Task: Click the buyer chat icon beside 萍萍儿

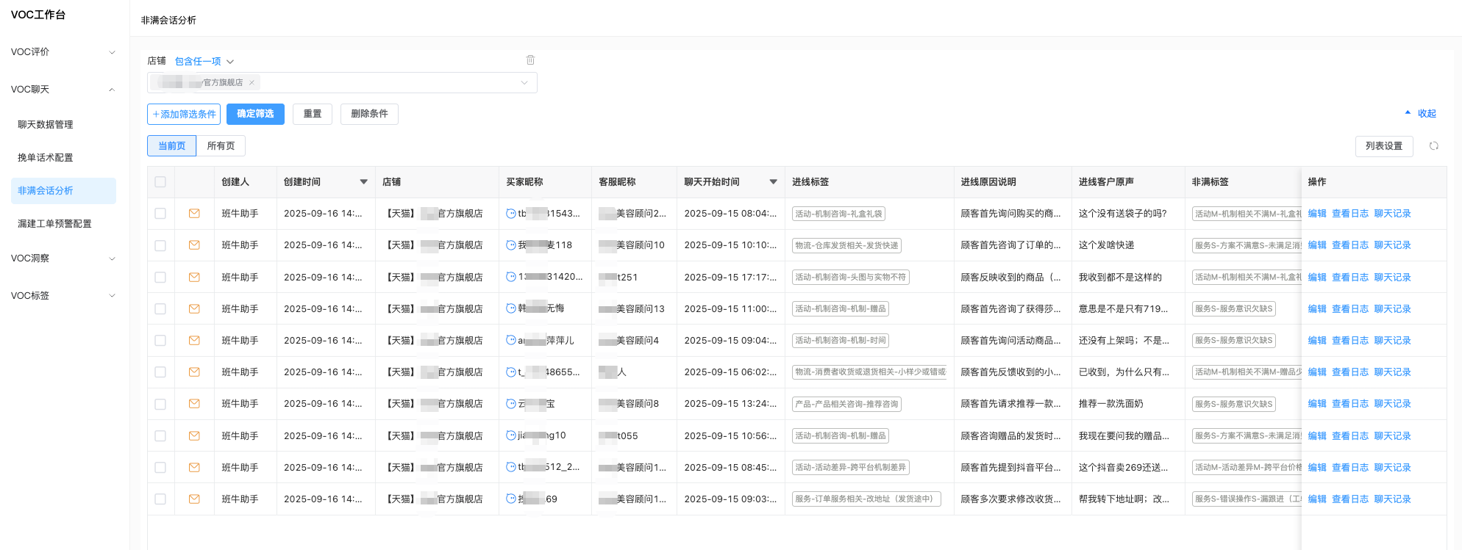Action: pos(511,341)
